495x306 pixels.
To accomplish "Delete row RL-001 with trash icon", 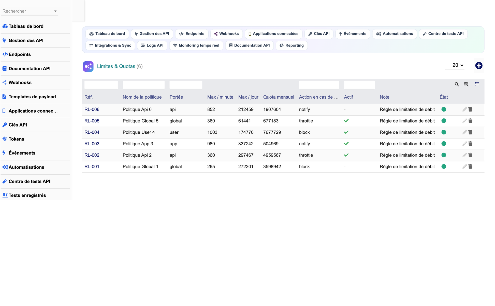I will point(470,166).
